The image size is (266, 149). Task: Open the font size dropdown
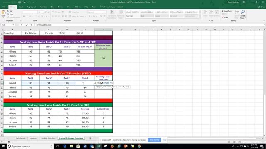(x=42, y=12)
